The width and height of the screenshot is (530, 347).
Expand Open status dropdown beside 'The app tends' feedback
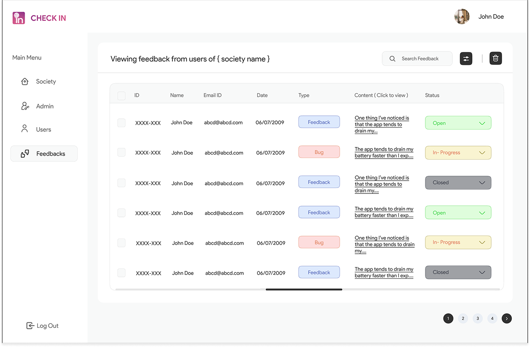click(x=458, y=213)
